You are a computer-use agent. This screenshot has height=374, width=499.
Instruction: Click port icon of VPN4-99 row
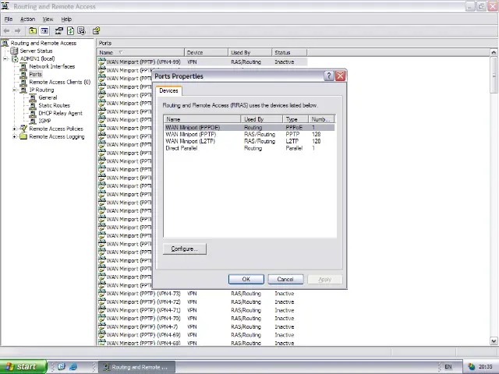[x=102, y=62]
